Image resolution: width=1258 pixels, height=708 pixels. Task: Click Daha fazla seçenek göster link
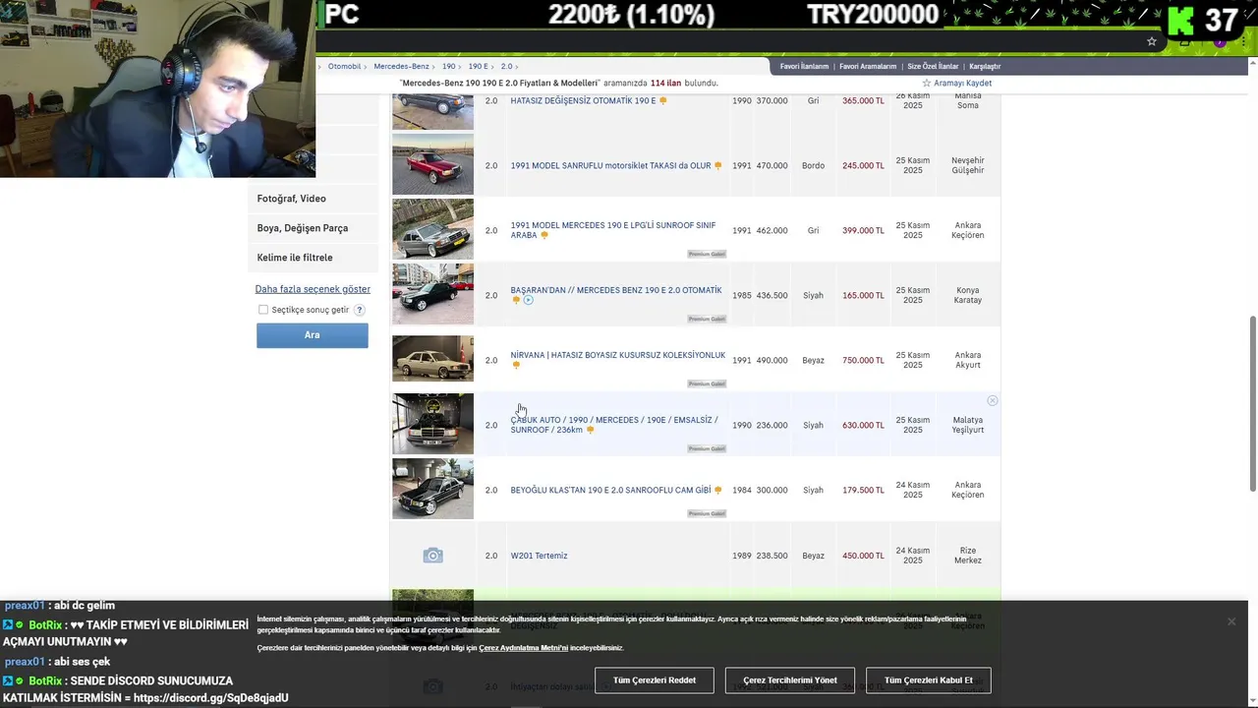point(313,289)
